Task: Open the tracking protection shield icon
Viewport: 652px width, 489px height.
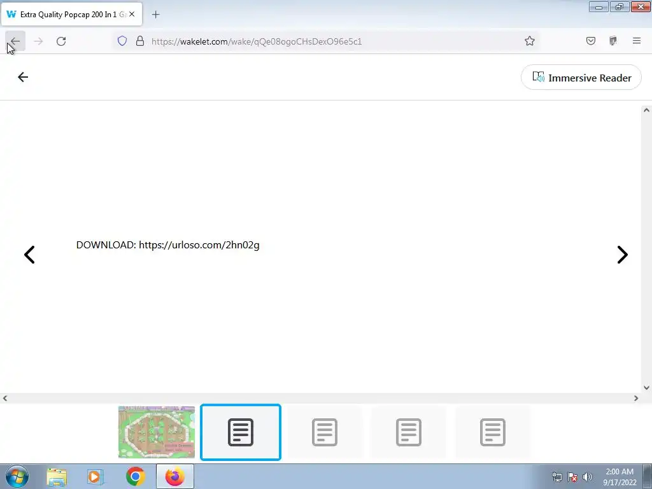Action: (122, 41)
